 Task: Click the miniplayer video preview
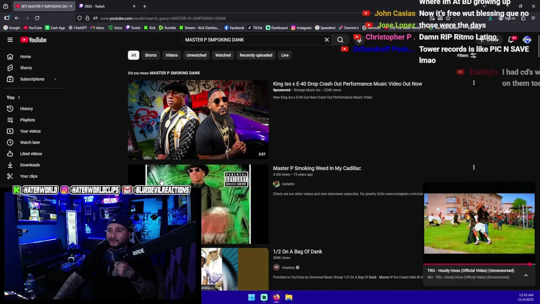coord(479,223)
